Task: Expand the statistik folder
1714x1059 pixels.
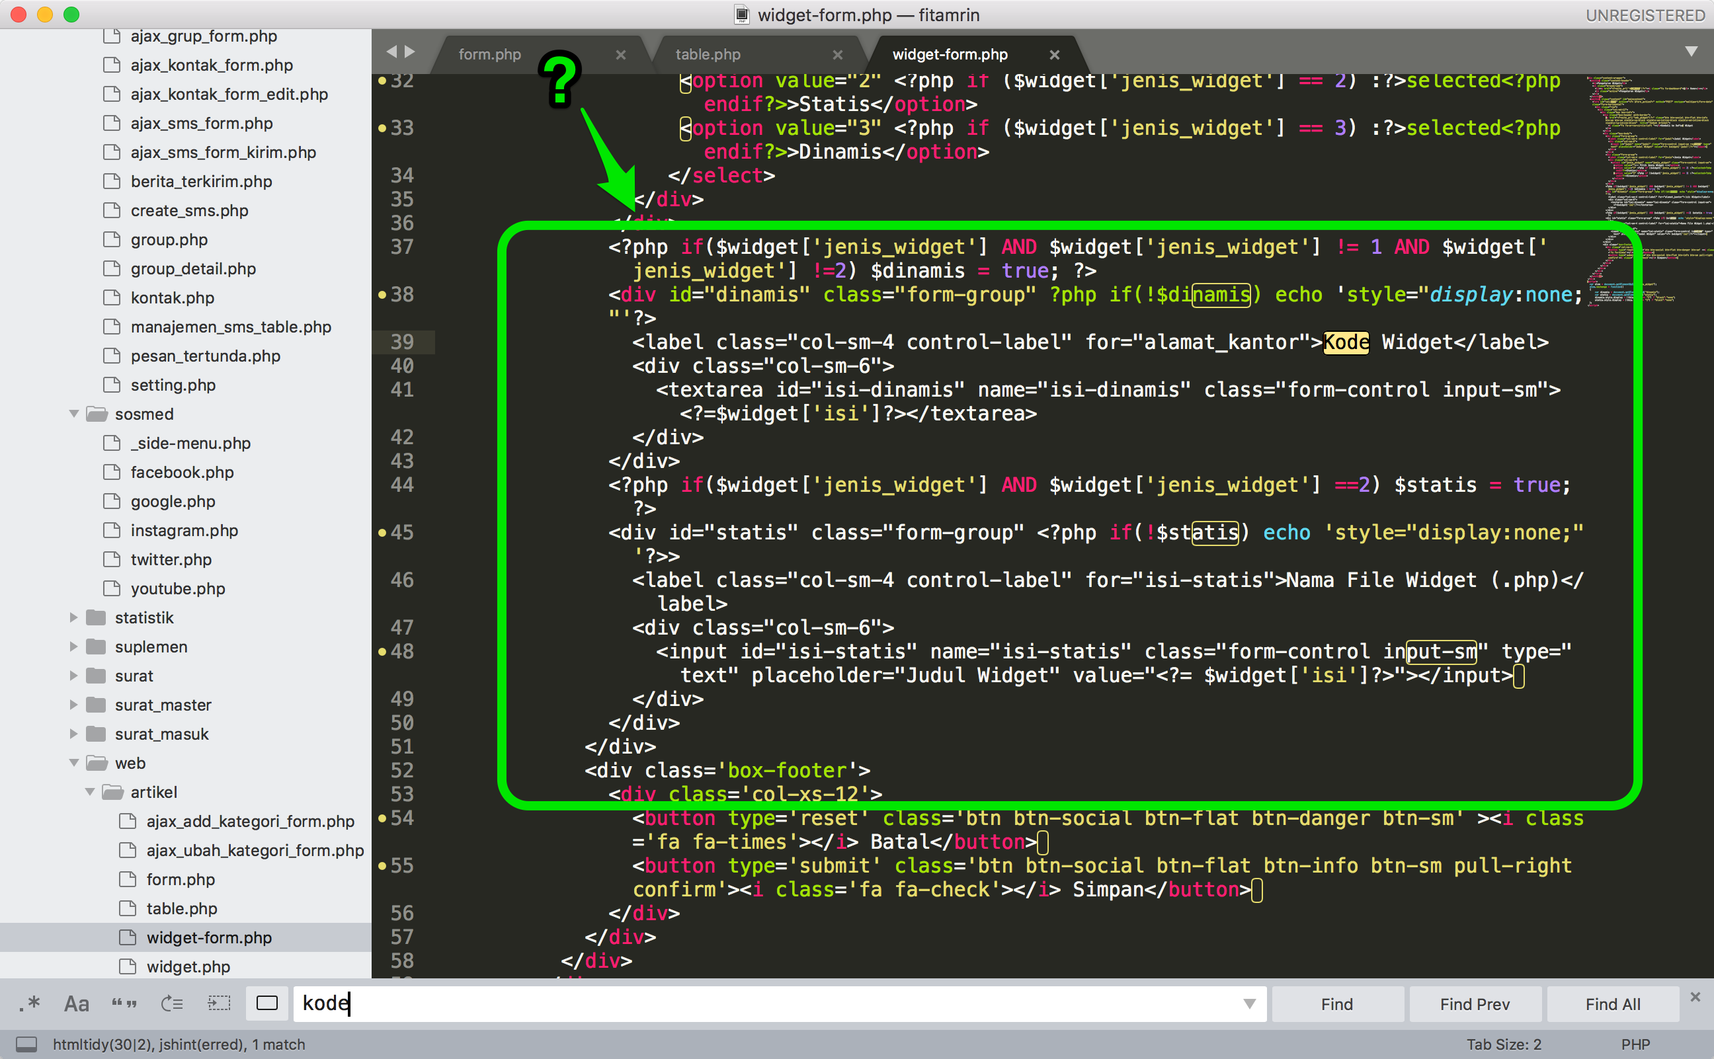Action: click(74, 617)
